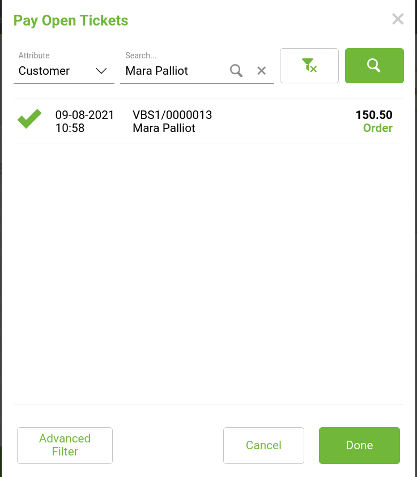Click the gray magnifier icon inside search field
417x477 pixels.
point(236,71)
